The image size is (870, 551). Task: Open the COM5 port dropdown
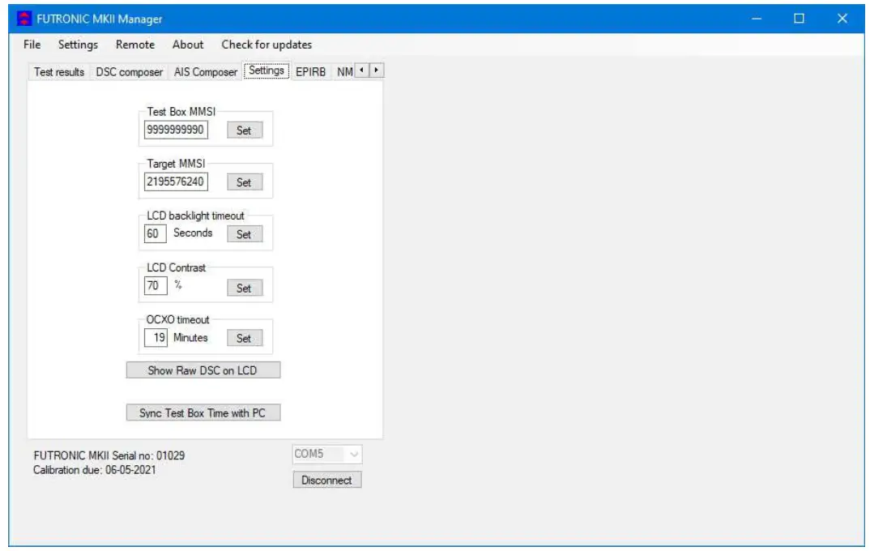[327, 454]
